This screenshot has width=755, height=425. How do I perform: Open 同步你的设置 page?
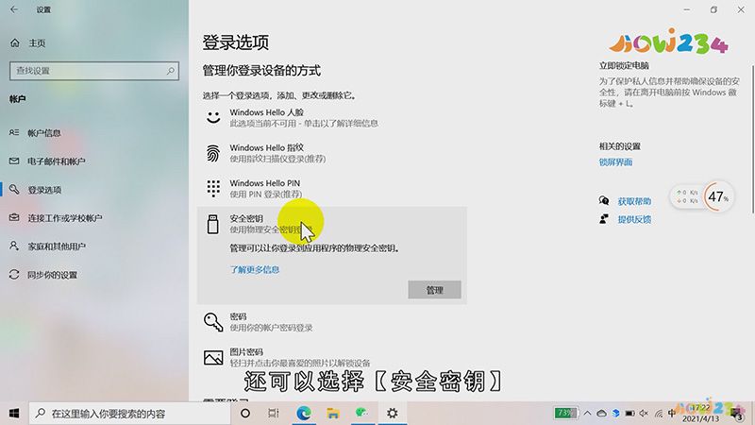(x=52, y=275)
